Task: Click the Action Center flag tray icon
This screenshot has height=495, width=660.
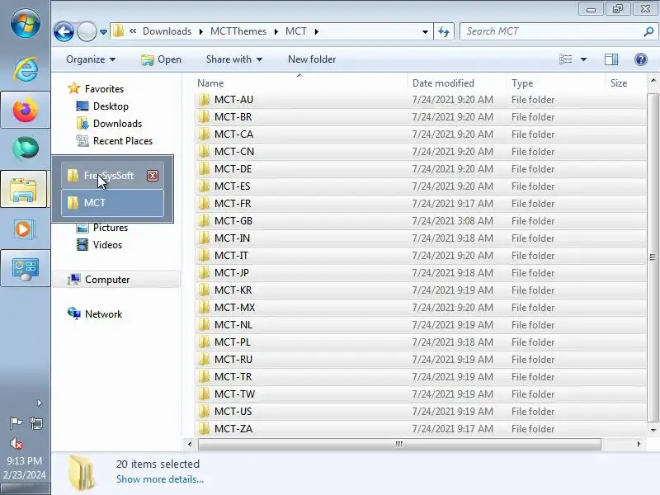Action: [x=16, y=422]
